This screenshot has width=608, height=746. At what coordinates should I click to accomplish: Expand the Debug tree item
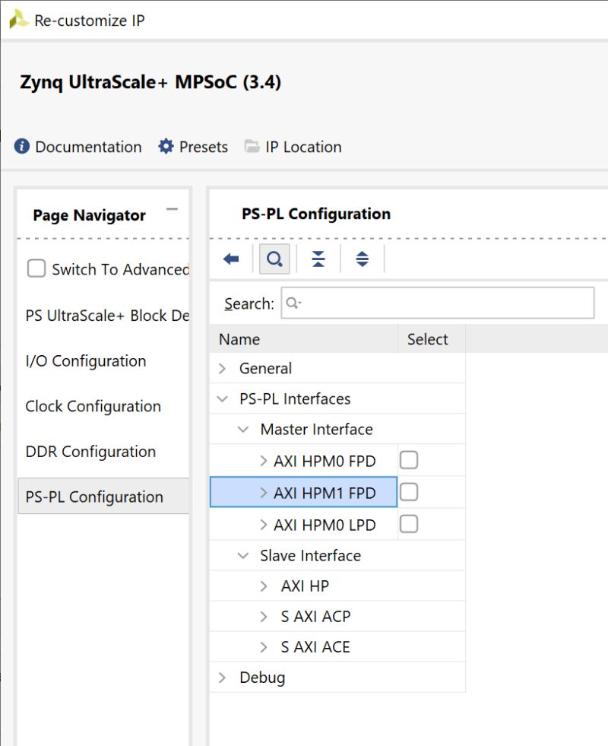point(221,677)
